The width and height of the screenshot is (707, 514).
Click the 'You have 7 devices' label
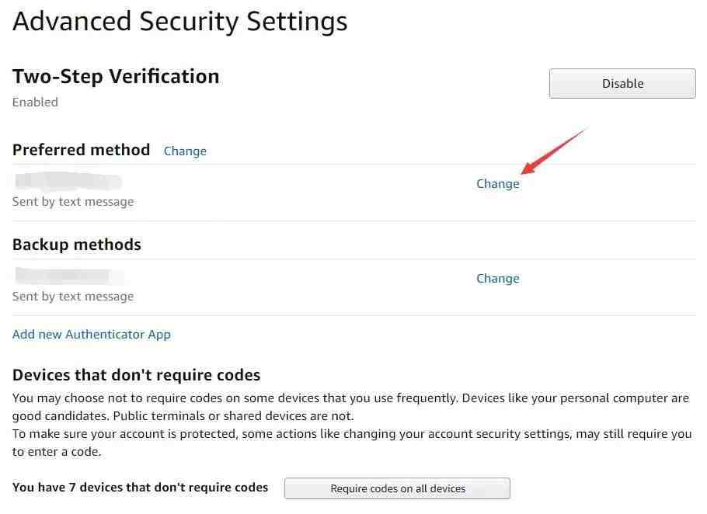140,488
